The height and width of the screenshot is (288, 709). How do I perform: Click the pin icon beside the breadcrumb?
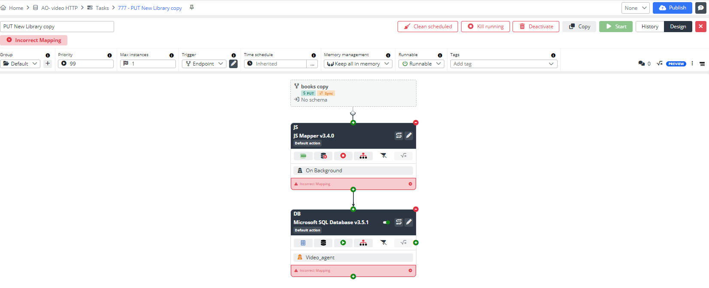(192, 8)
